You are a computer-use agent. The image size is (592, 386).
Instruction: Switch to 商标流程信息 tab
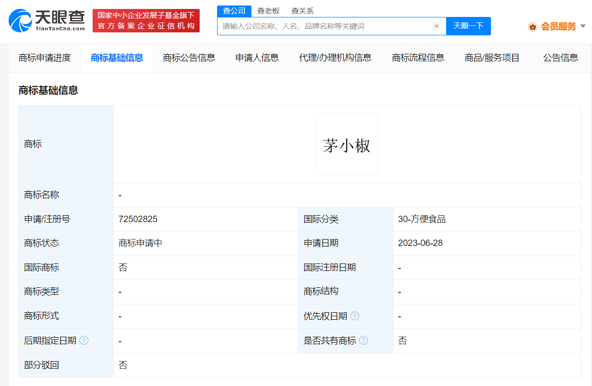(418, 58)
